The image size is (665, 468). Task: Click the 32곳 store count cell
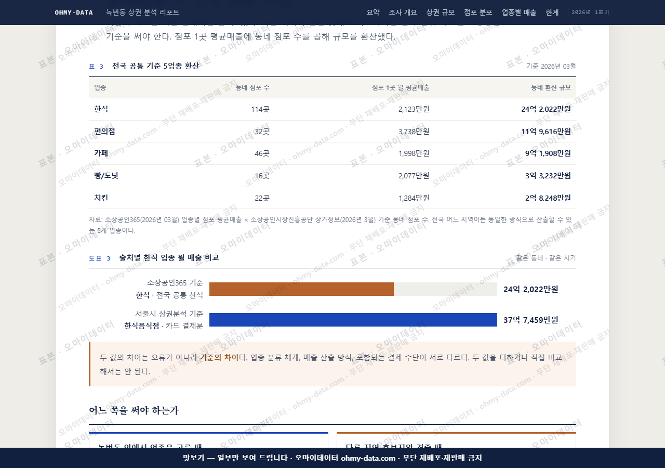[x=262, y=132]
